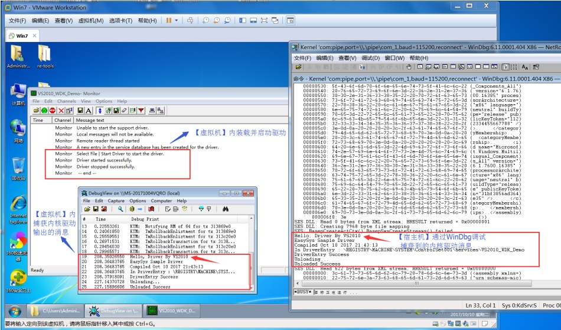Click red X delete icon in Monitor toolbar
561x330 pixels.
point(61,111)
